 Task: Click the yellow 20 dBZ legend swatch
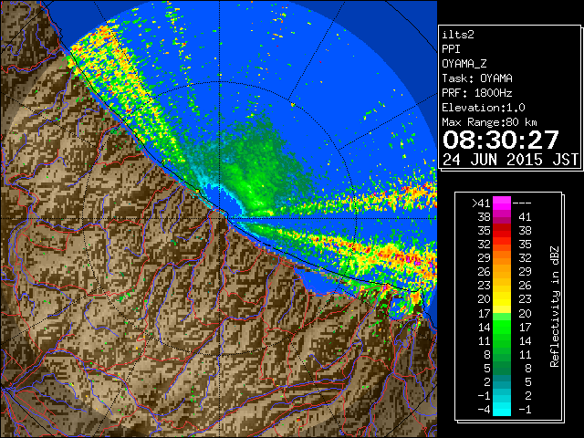coord(502,298)
